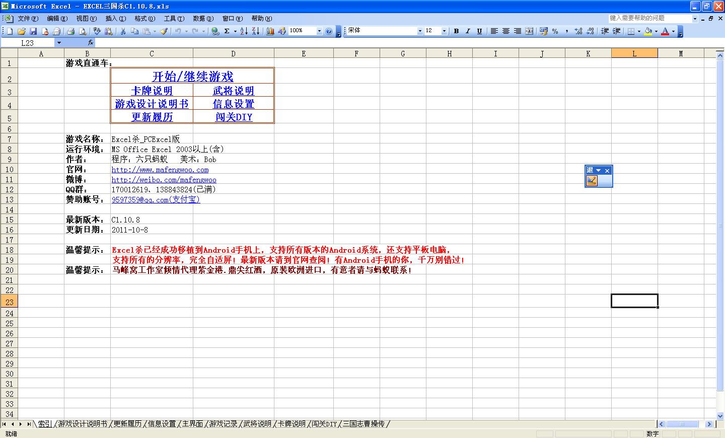This screenshot has height=438, width=725.
Task: Toggle bold formatting
Action: [456, 31]
